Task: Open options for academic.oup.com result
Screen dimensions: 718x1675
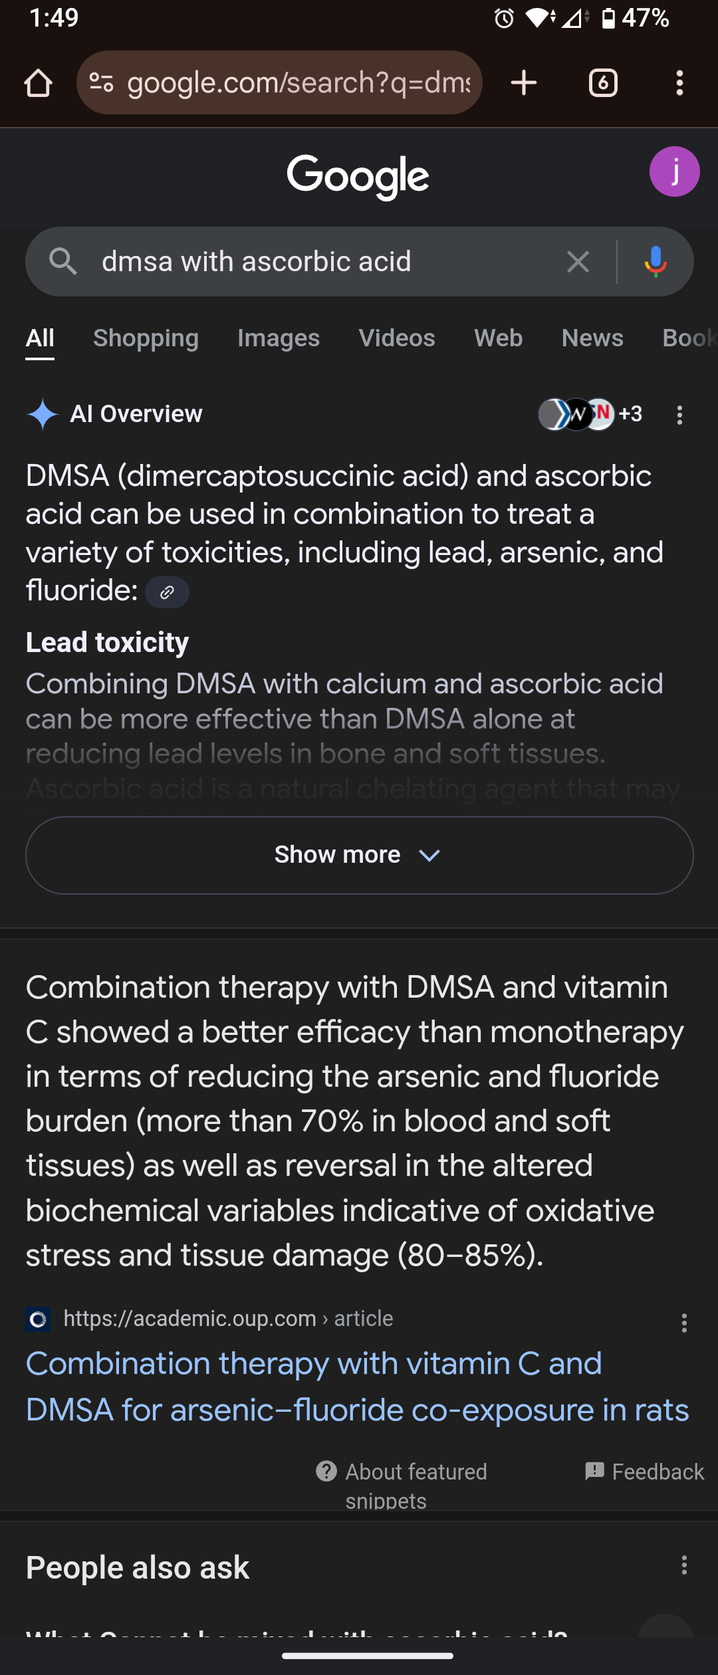Action: point(684,1323)
